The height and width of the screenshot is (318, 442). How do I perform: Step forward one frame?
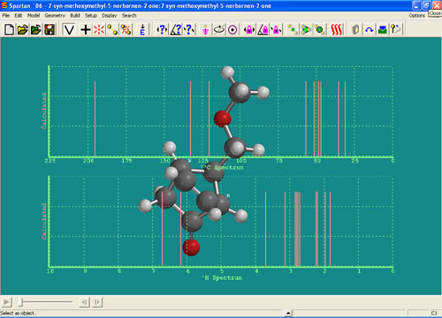tap(97, 302)
